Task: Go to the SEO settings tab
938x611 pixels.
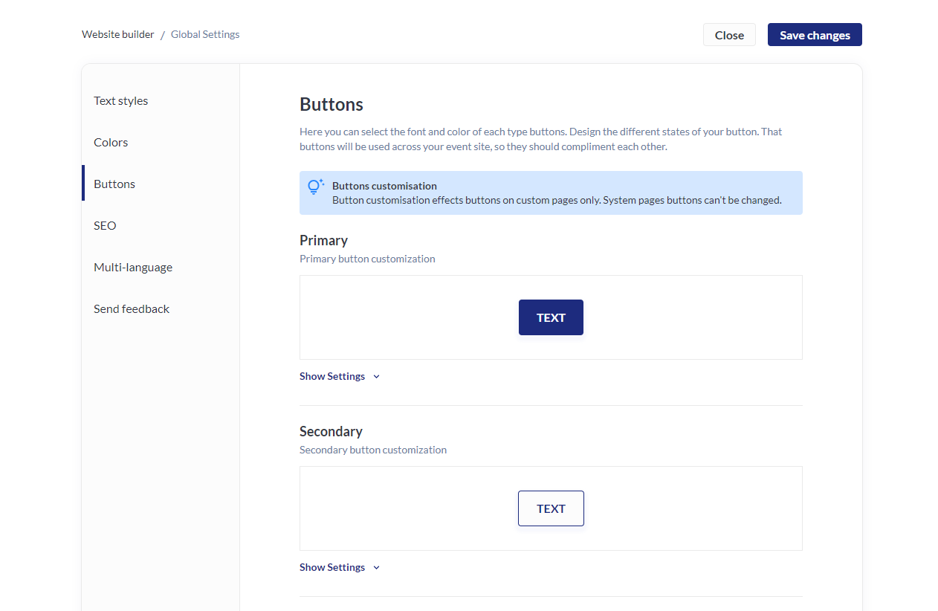Action: point(105,226)
